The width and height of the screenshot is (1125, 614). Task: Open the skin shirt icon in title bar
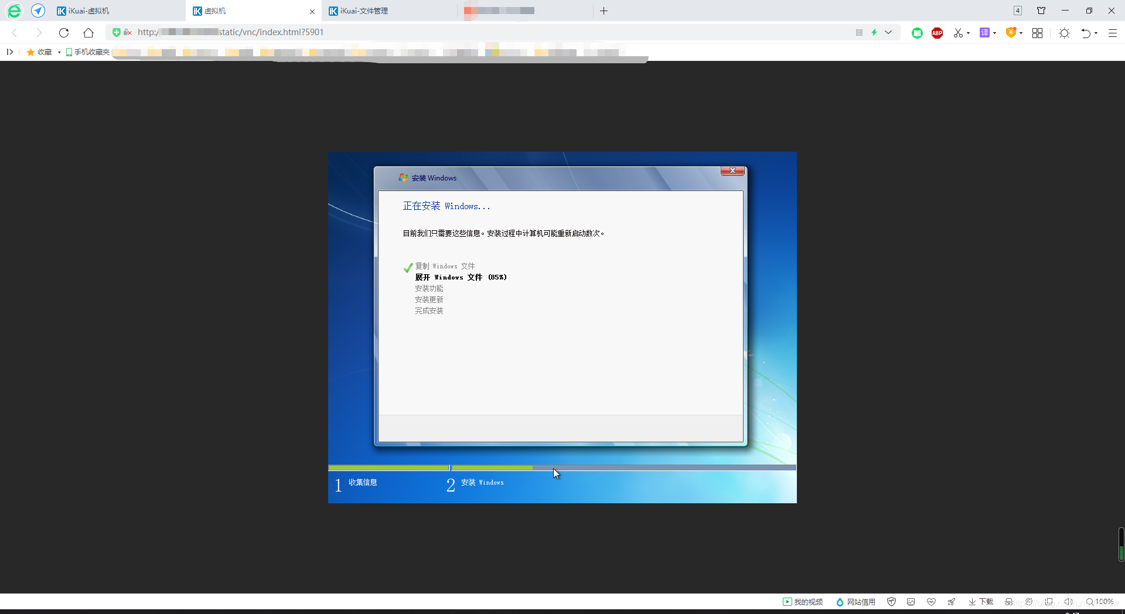click(1041, 11)
